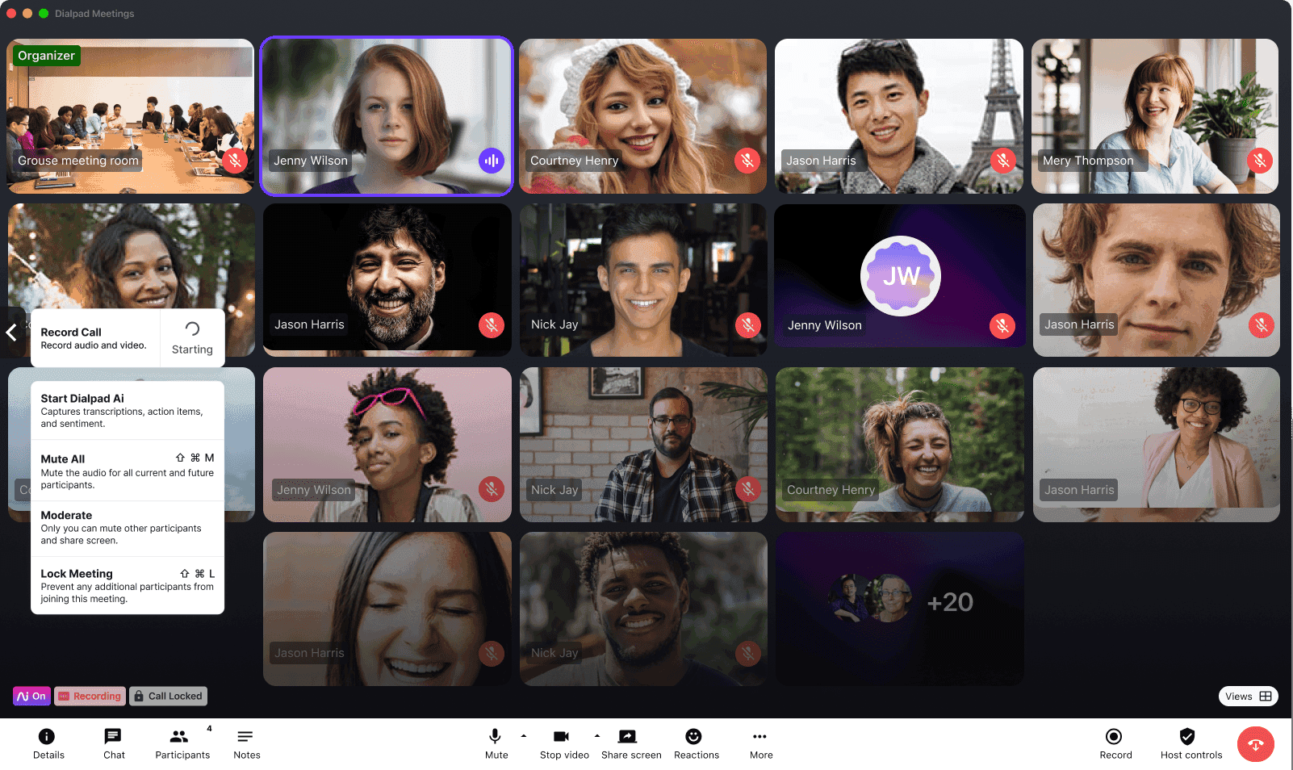Collapse the panel using the left chevron
The height and width of the screenshot is (770, 1293).
12,332
